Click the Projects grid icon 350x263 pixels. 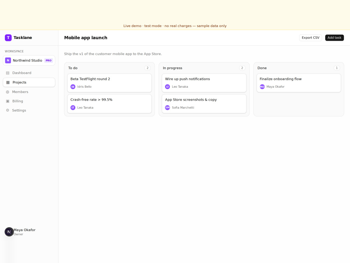[8, 82]
